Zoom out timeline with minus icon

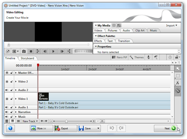pos(51,121)
